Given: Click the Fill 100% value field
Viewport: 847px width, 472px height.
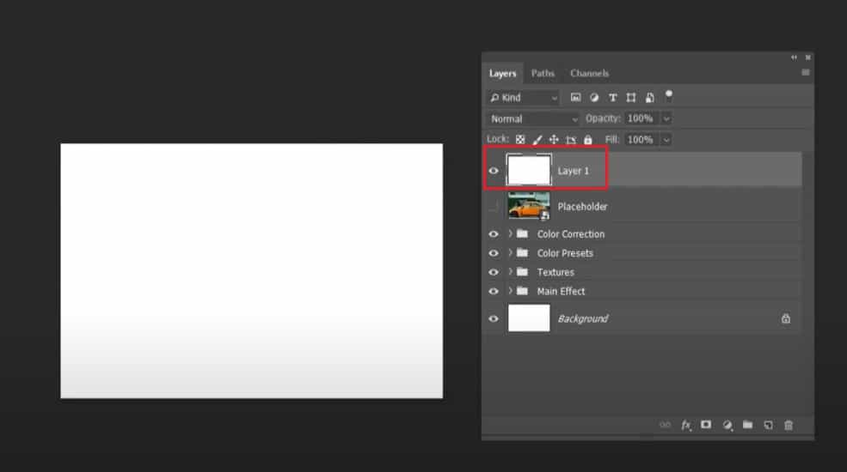Looking at the screenshot, I should coord(642,140).
